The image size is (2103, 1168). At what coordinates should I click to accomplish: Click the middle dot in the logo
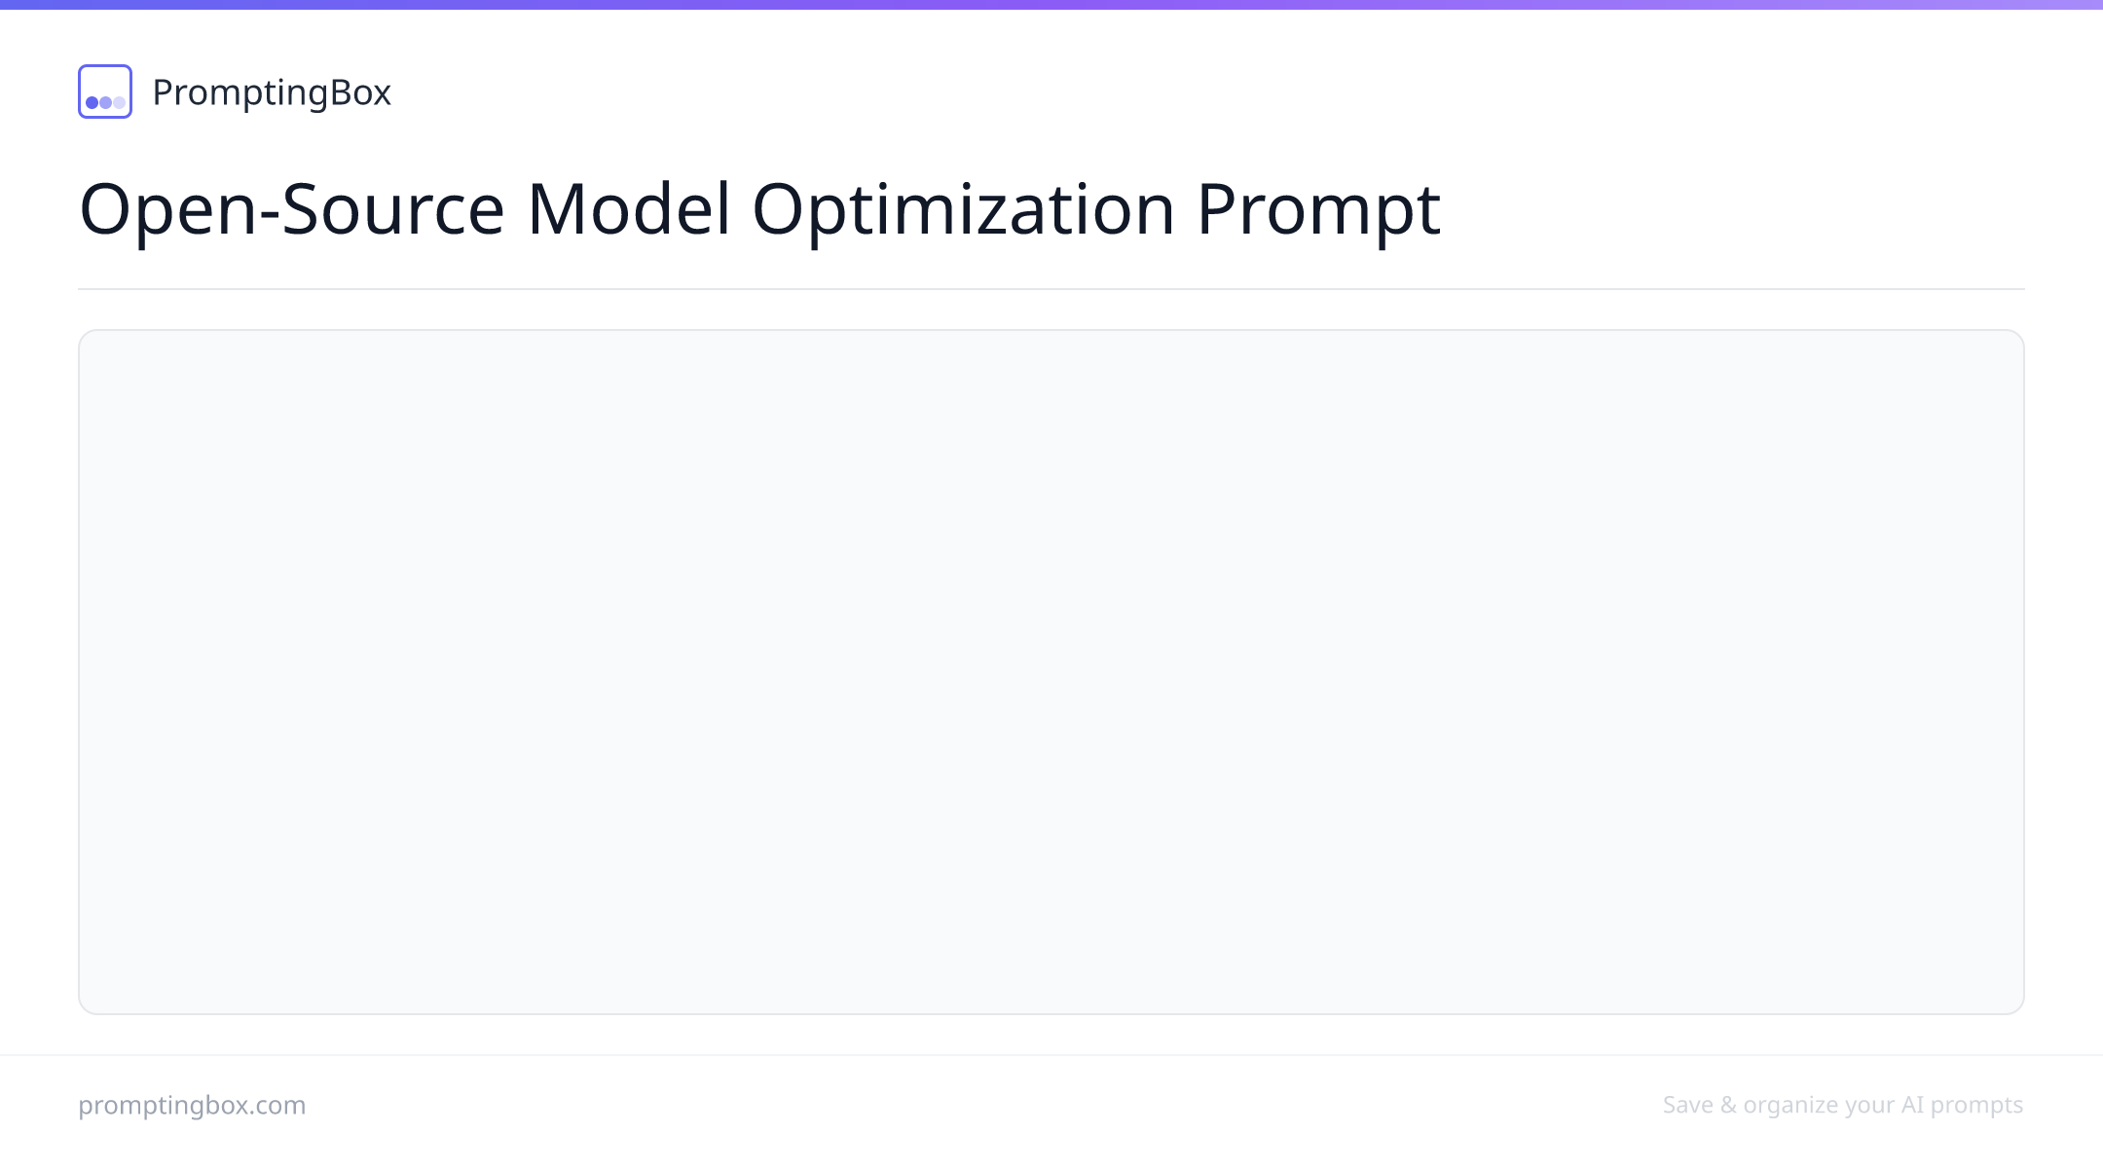[105, 102]
